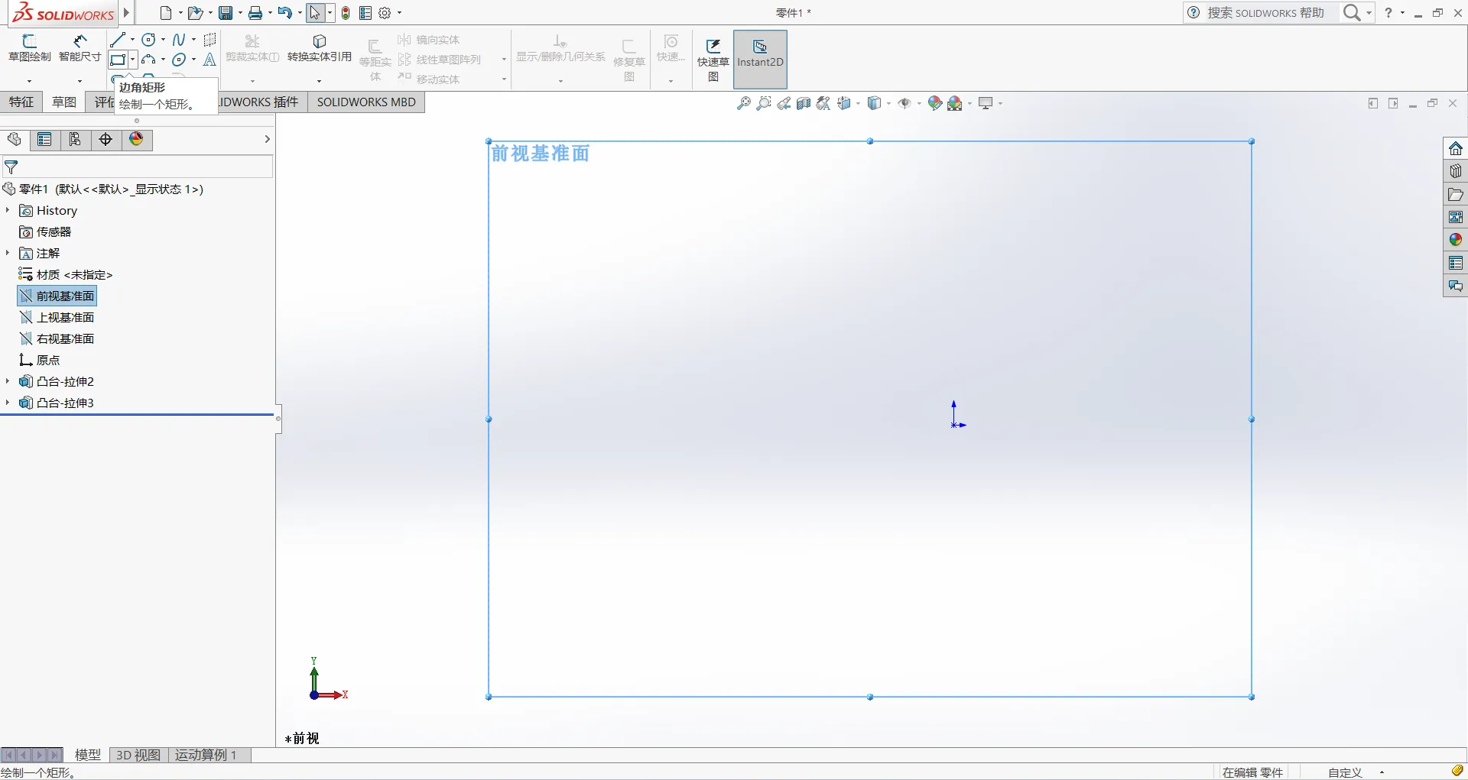Select the Line sketch tool
The height and width of the screenshot is (780, 1468).
click(x=117, y=40)
